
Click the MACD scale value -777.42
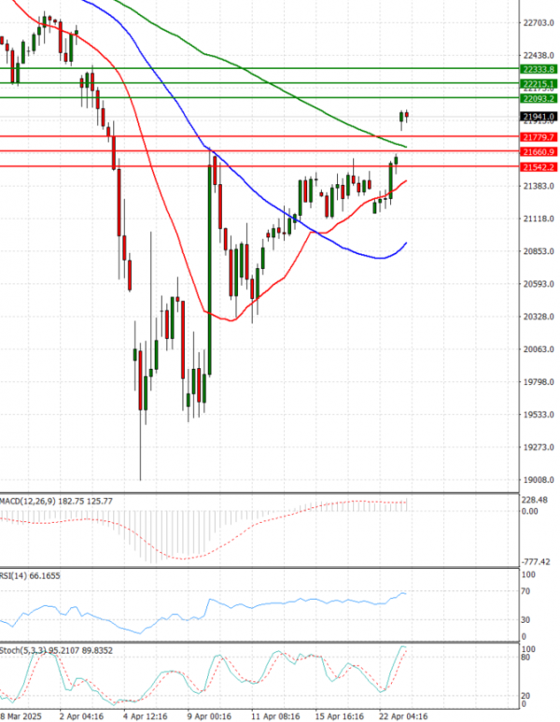pyautogui.click(x=535, y=561)
